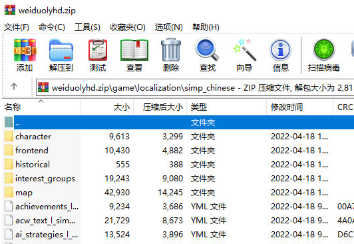The width and height of the screenshot is (354, 244).
Task: Click modified date of character folder
Action: [299, 137]
